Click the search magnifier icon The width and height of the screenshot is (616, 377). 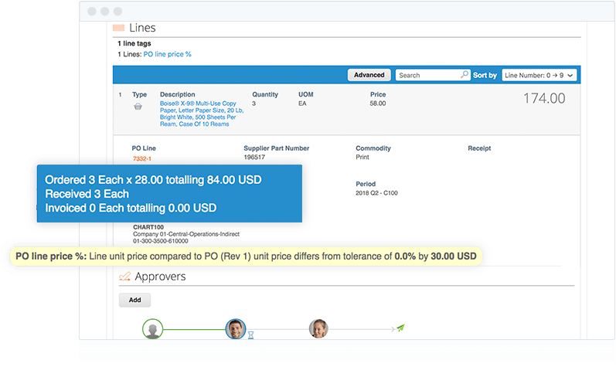(x=464, y=75)
